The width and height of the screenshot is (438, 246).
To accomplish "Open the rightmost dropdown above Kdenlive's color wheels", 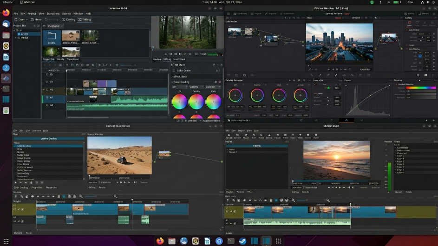I will pyautogui.click(x=213, y=87).
